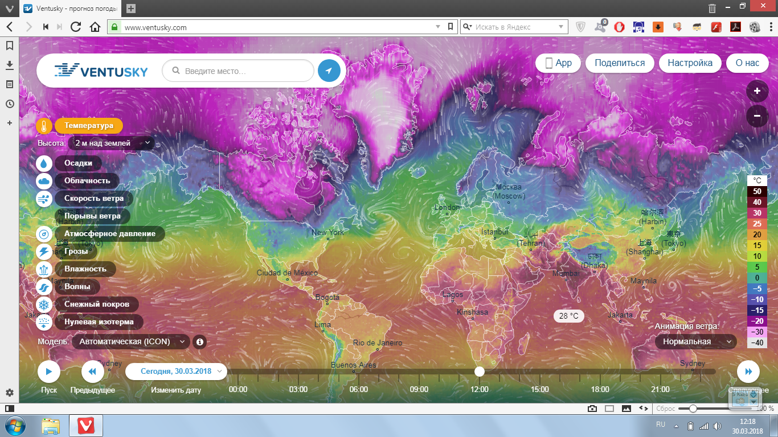Open Windows Explorer from the taskbar
Viewport: 778px width, 437px height.
(51, 426)
